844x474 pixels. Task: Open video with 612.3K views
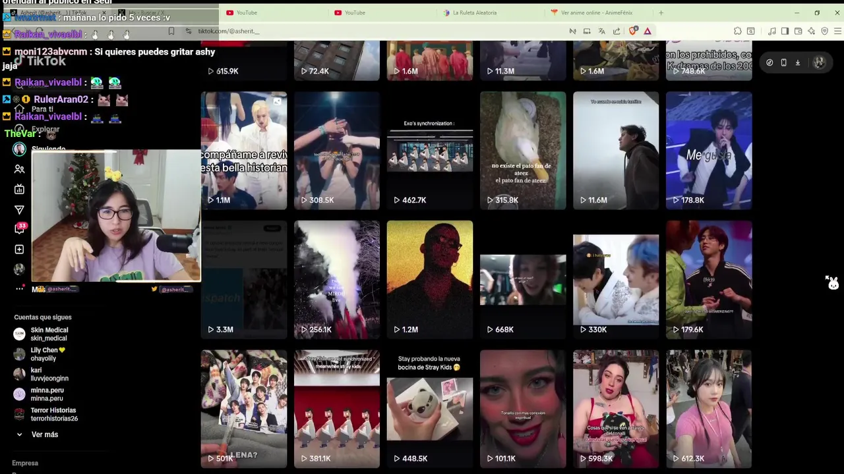pos(709,409)
